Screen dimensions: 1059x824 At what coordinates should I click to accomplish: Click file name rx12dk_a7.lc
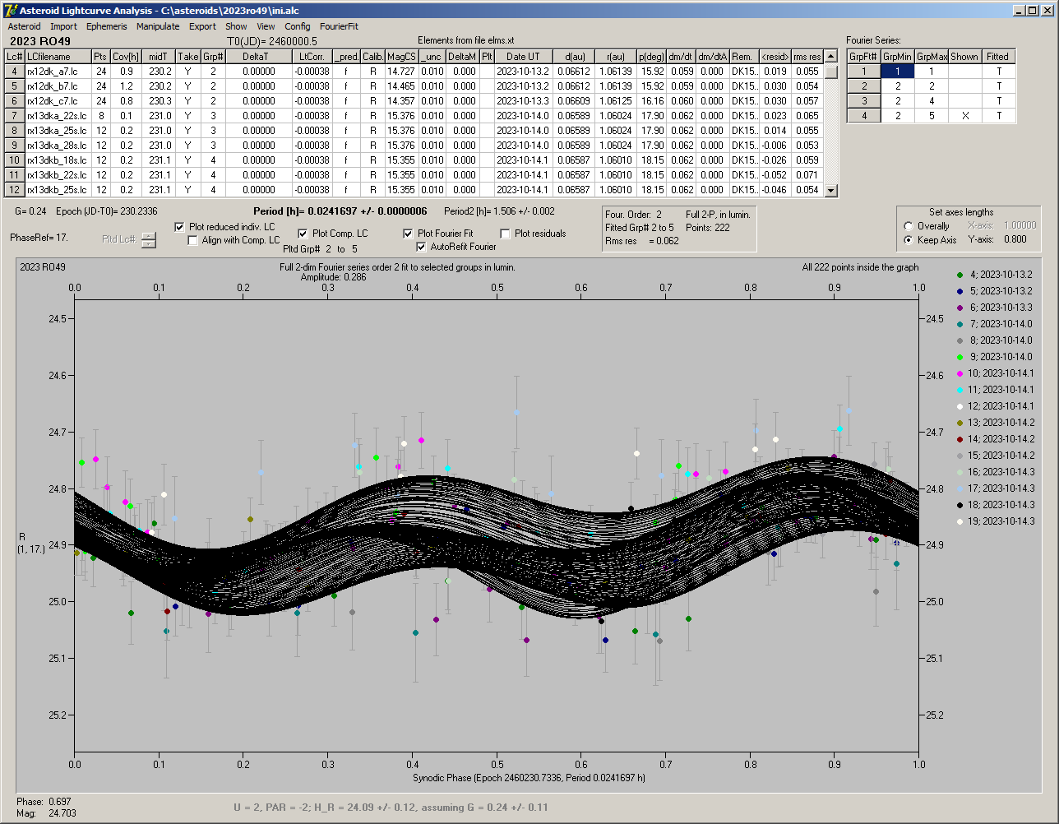pyautogui.click(x=58, y=72)
